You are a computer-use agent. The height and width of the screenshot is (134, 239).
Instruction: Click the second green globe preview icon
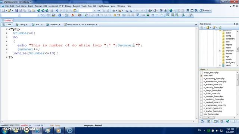click(x=43, y=10)
